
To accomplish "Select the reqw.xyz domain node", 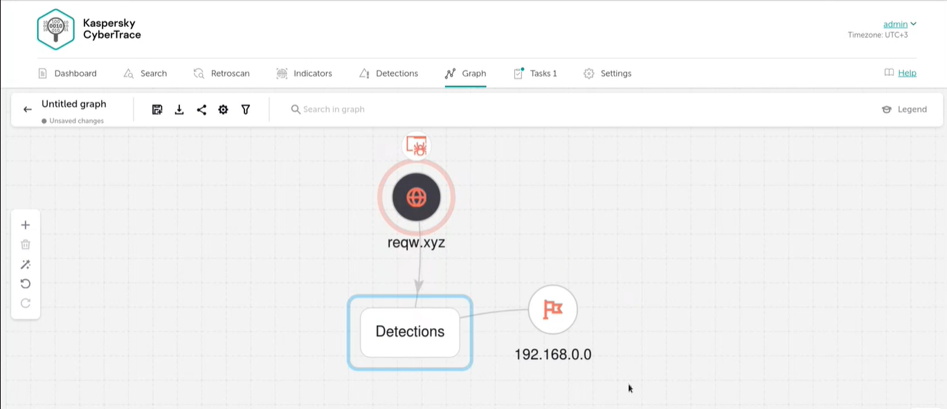I will (x=416, y=198).
